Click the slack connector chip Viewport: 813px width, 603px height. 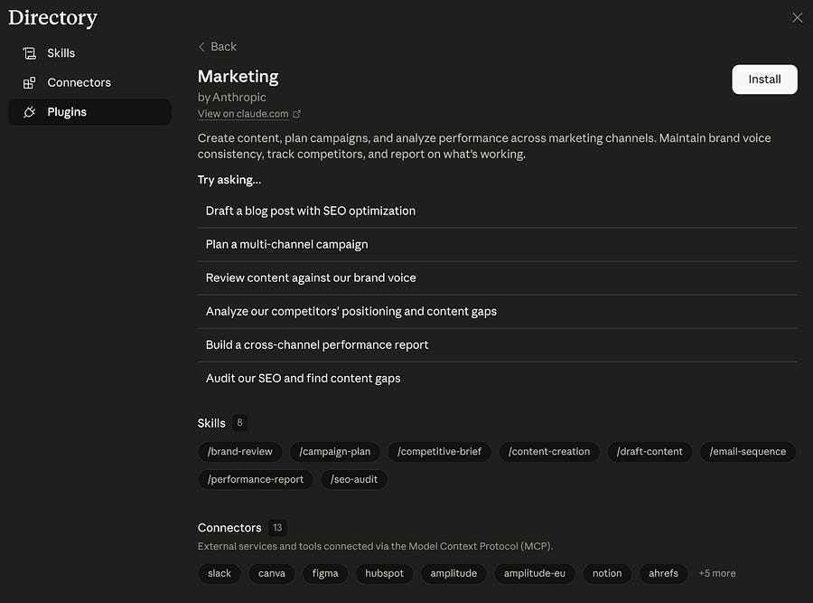pyautogui.click(x=220, y=573)
